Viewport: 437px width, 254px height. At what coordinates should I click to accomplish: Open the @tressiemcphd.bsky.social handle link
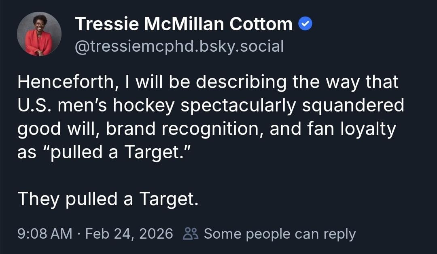point(179,46)
